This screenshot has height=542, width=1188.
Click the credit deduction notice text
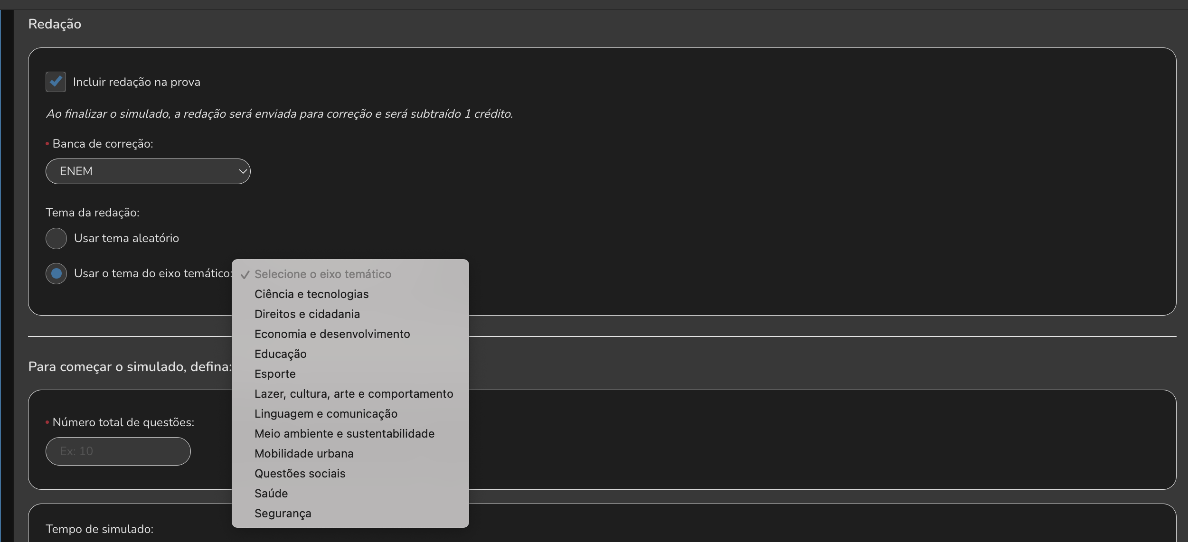(x=280, y=114)
